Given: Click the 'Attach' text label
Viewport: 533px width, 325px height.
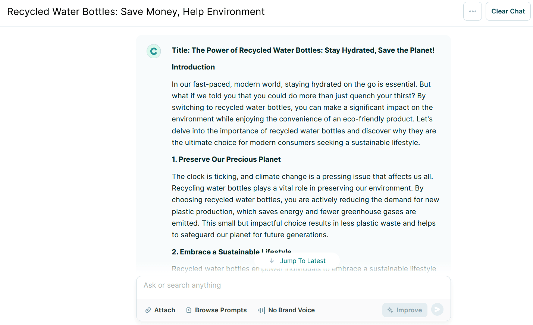Looking at the screenshot, I should (165, 310).
